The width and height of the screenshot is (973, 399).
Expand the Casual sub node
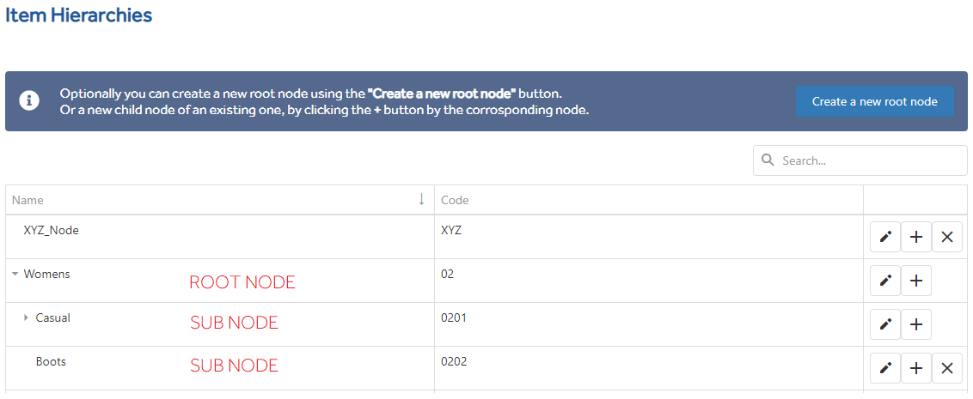(x=26, y=317)
